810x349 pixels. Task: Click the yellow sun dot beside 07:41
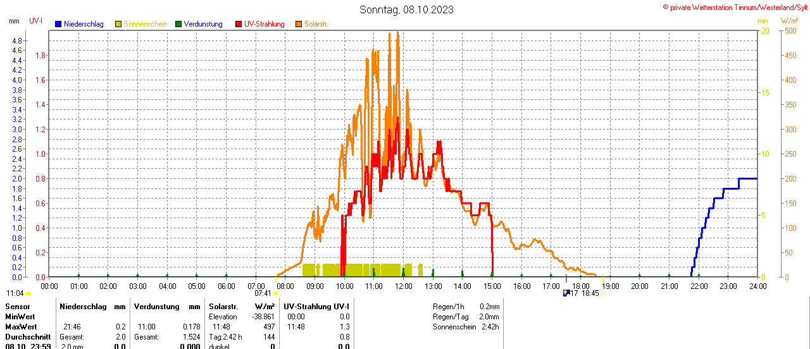(276, 293)
